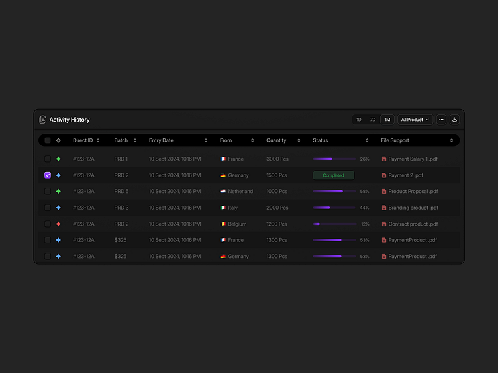Select the Italy row's PRD 3 batch cell
The height and width of the screenshot is (373, 498).
coord(121,208)
